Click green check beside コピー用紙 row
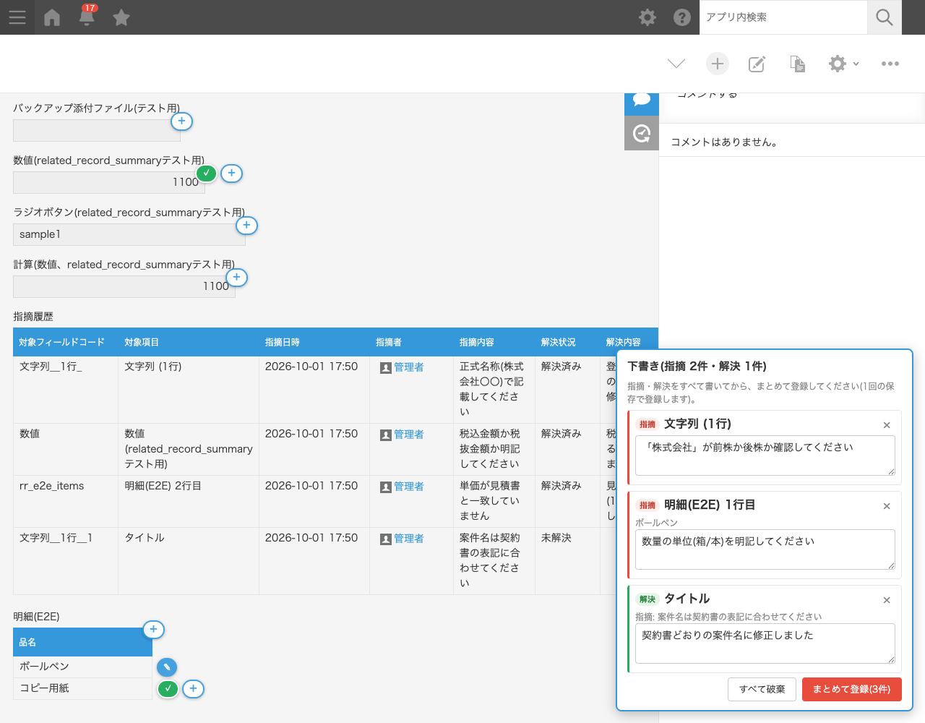The image size is (925, 723). [168, 689]
